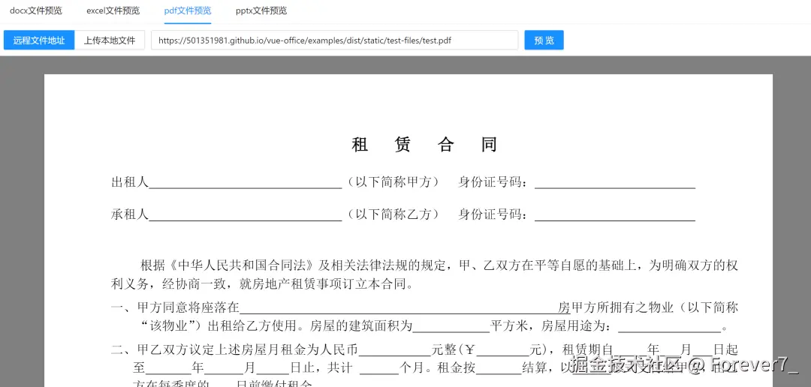The width and height of the screenshot is (811, 387).
Task: Click the text （以下简称甲方）
Action: click(393, 181)
